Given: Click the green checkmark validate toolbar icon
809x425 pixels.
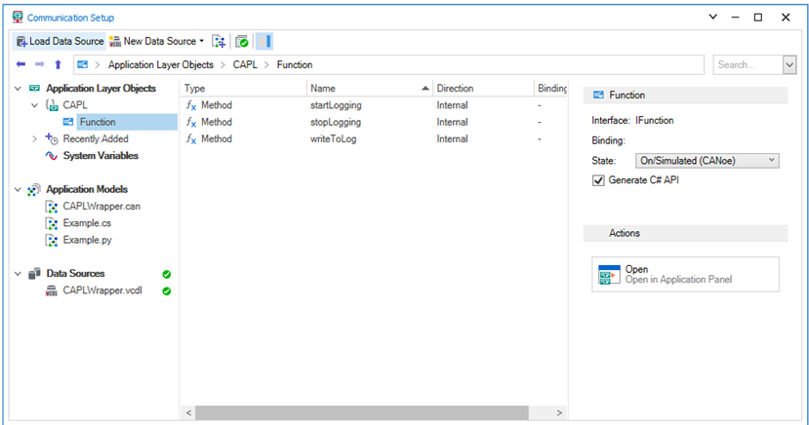Looking at the screenshot, I should 241,41.
